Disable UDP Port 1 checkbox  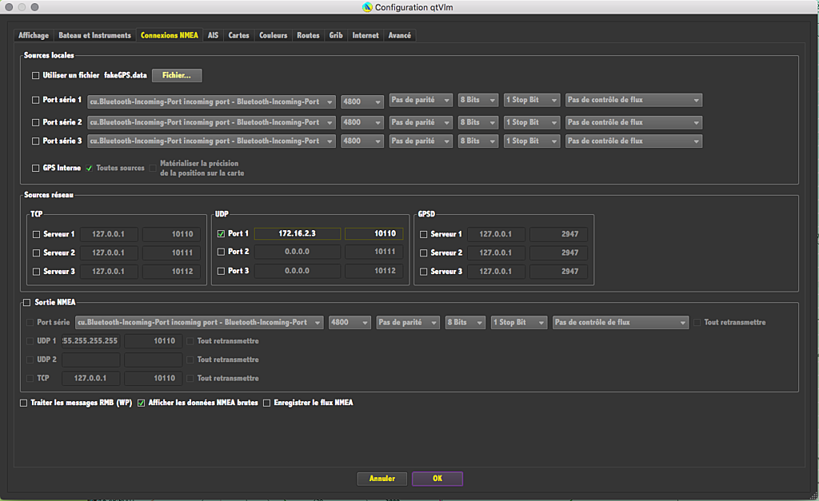221,234
